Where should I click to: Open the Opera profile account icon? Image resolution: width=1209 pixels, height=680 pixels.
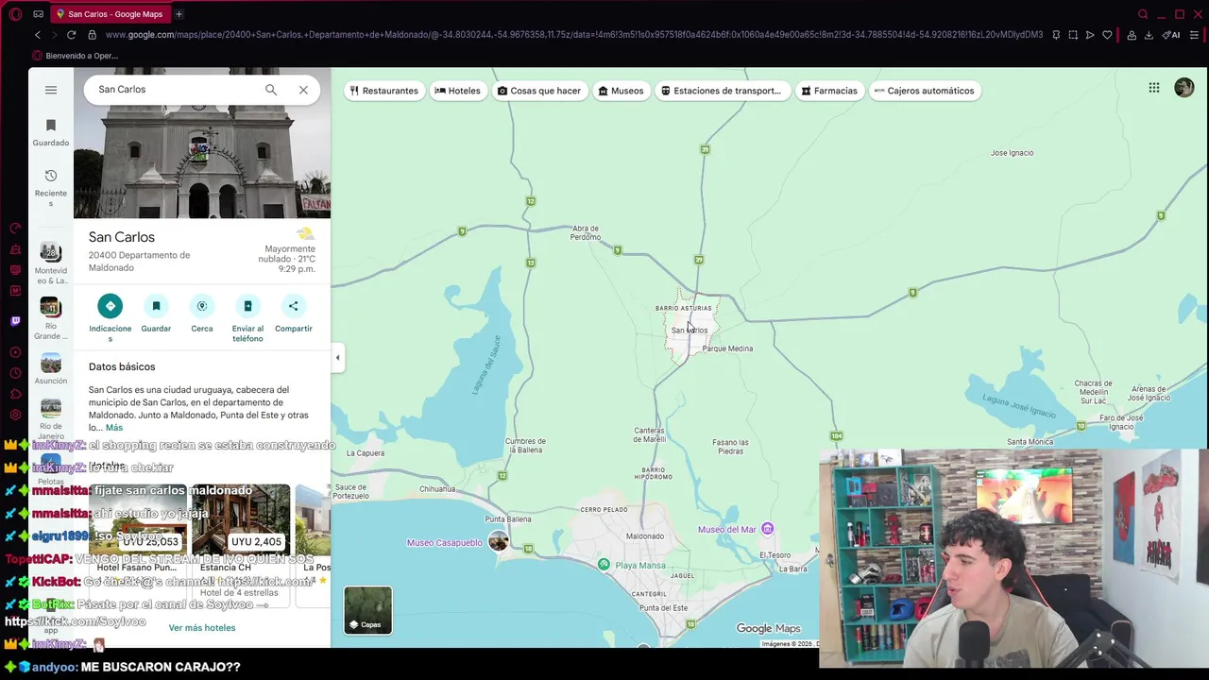pos(1132,35)
